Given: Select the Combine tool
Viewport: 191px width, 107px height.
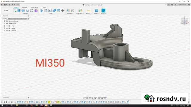Looking at the screenshot, I should (54, 11).
